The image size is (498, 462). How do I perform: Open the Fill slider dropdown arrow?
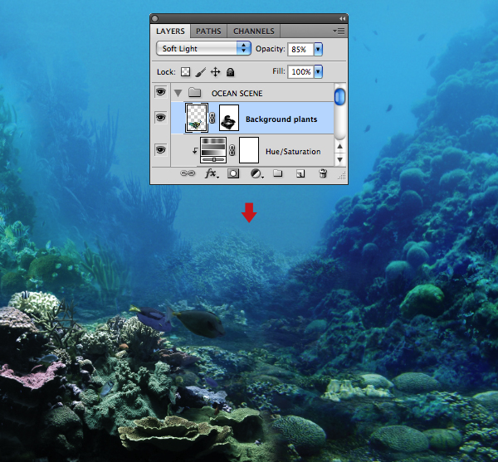(318, 71)
